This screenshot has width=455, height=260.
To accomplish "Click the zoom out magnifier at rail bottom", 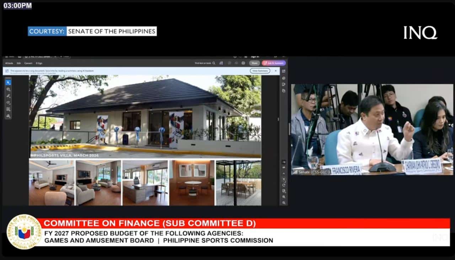I will tap(284, 203).
